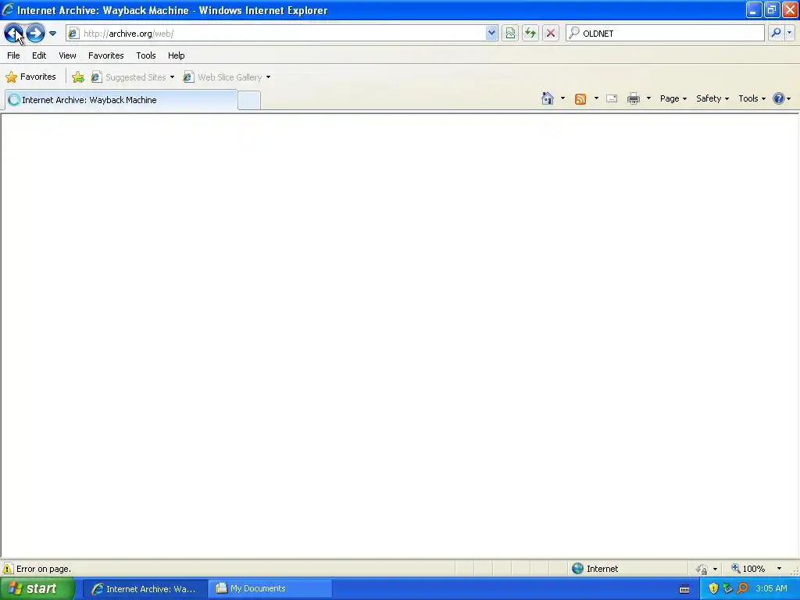Run search with the magnifier button

(776, 33)
